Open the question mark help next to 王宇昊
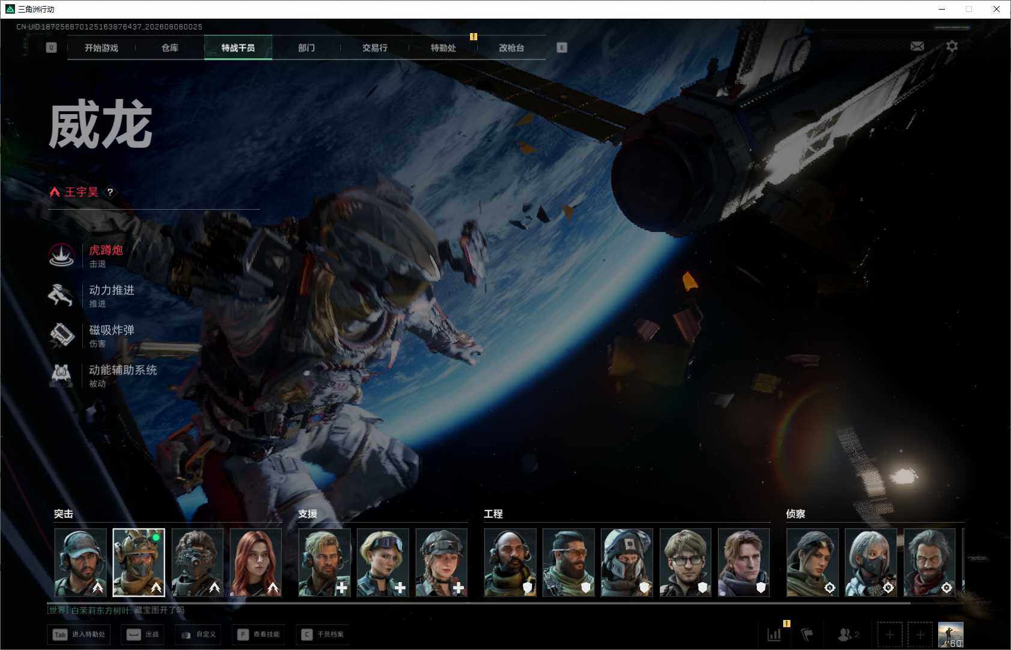Screen dimensions: 1011x650 pyautogui.click(x=110, y=192)
